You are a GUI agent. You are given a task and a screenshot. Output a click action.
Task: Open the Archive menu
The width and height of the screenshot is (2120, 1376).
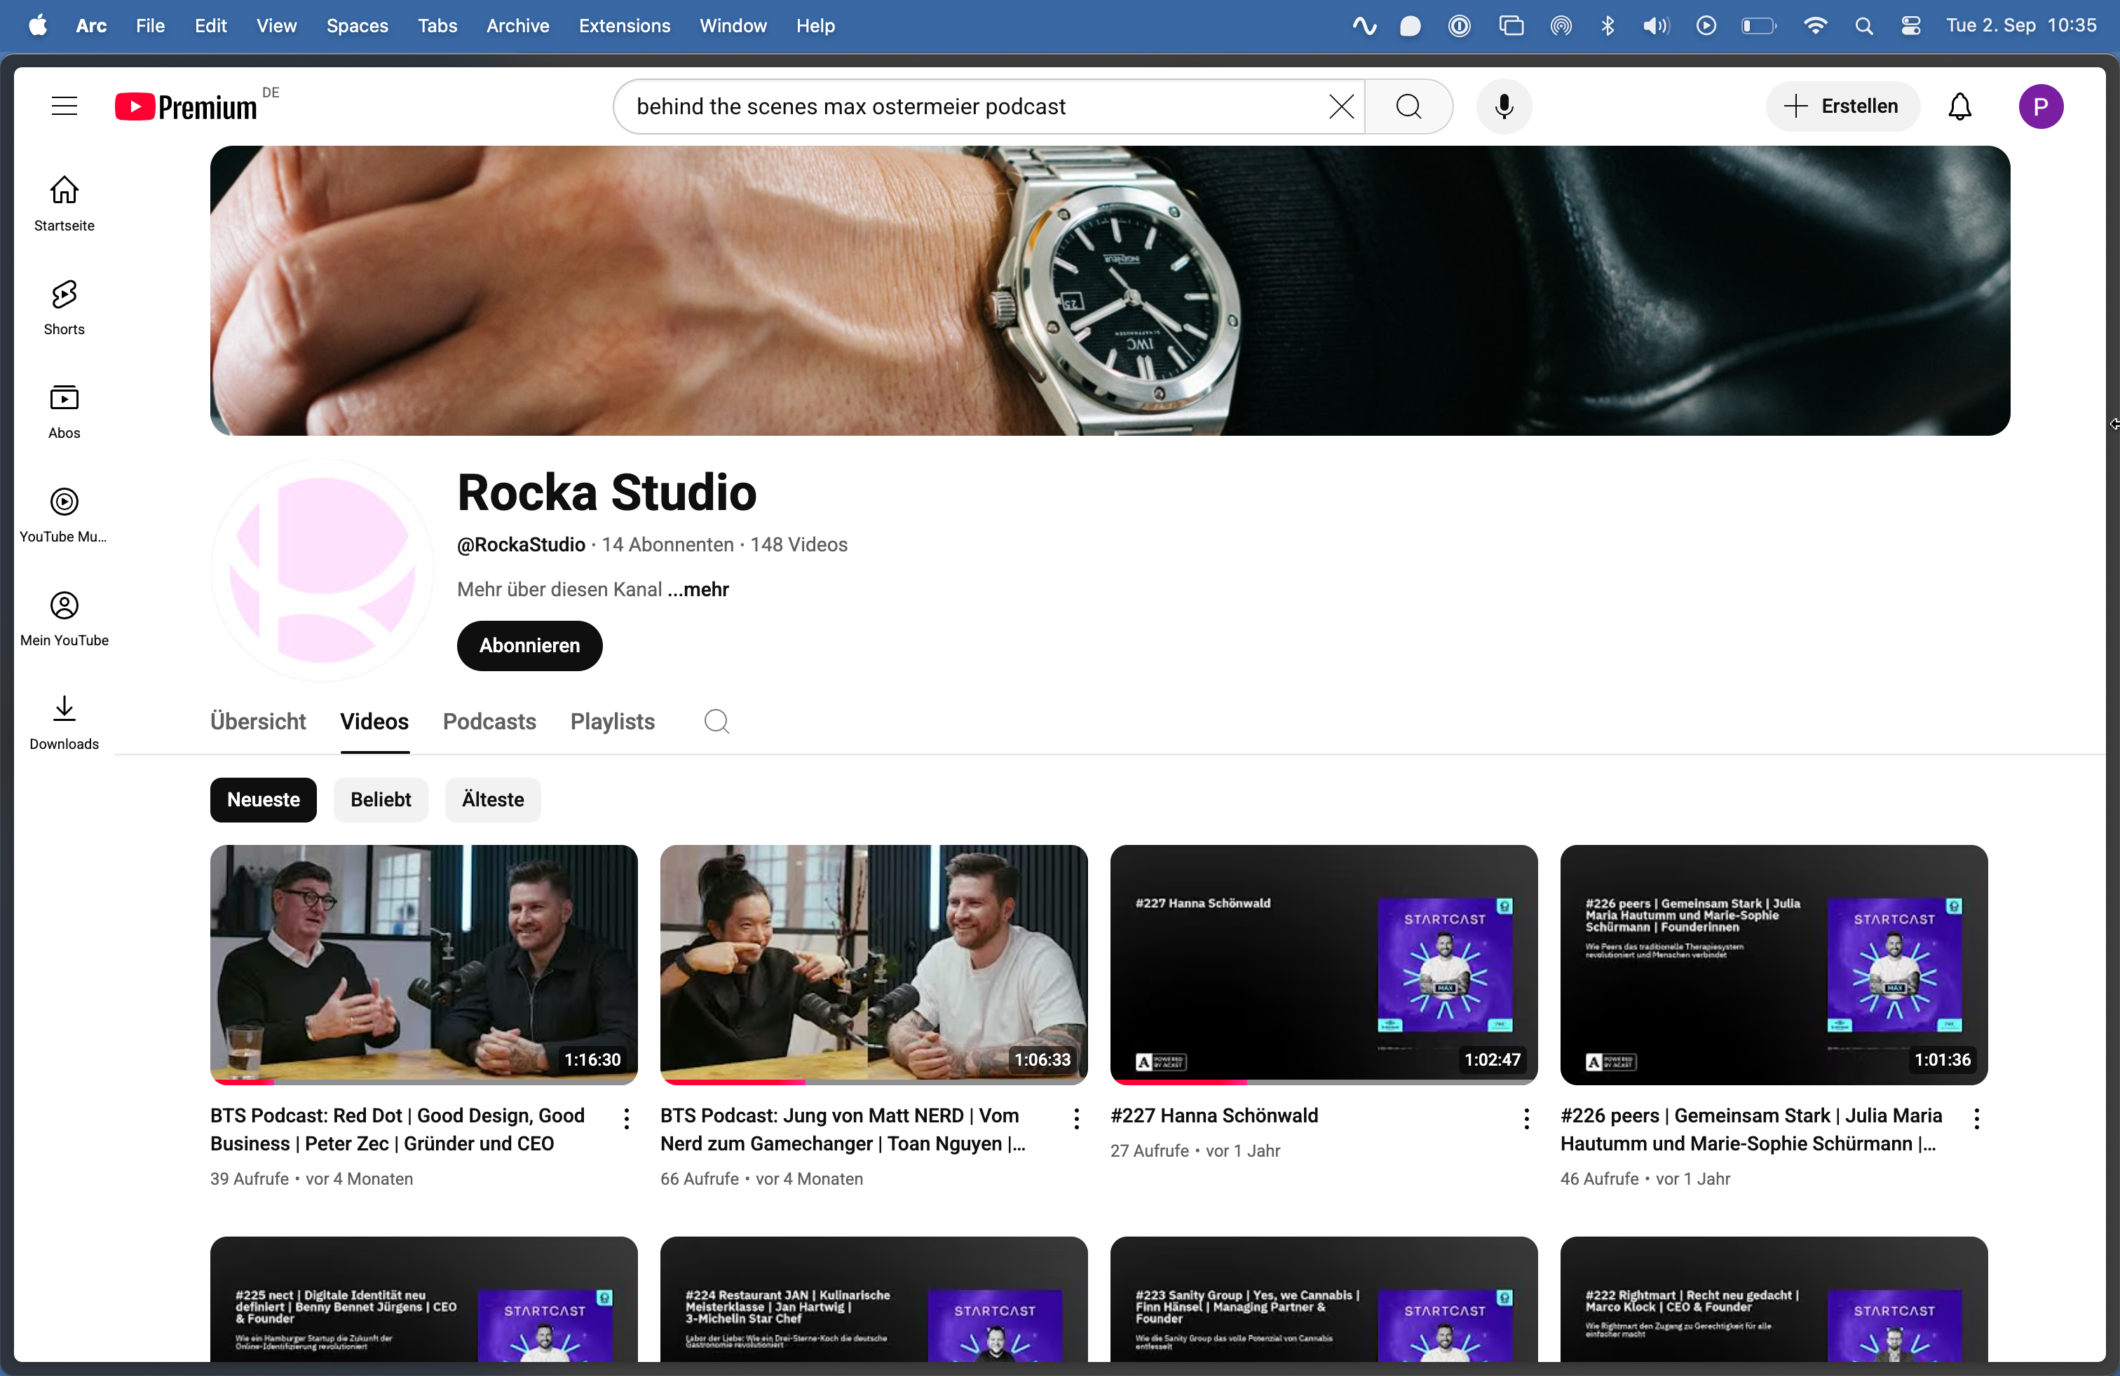[x=517, y=26]
